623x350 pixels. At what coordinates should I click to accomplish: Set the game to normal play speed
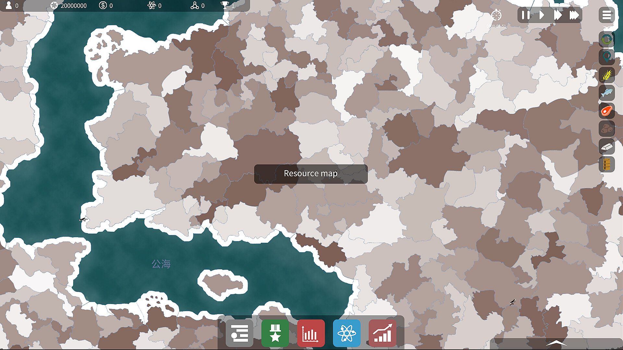coord(542,15)
